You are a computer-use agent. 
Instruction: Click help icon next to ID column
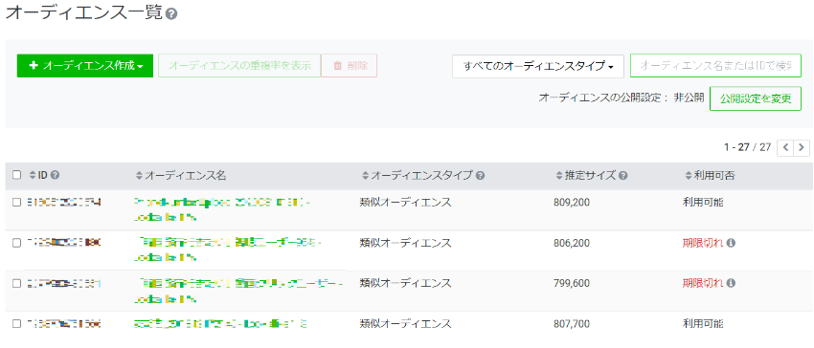55,175
